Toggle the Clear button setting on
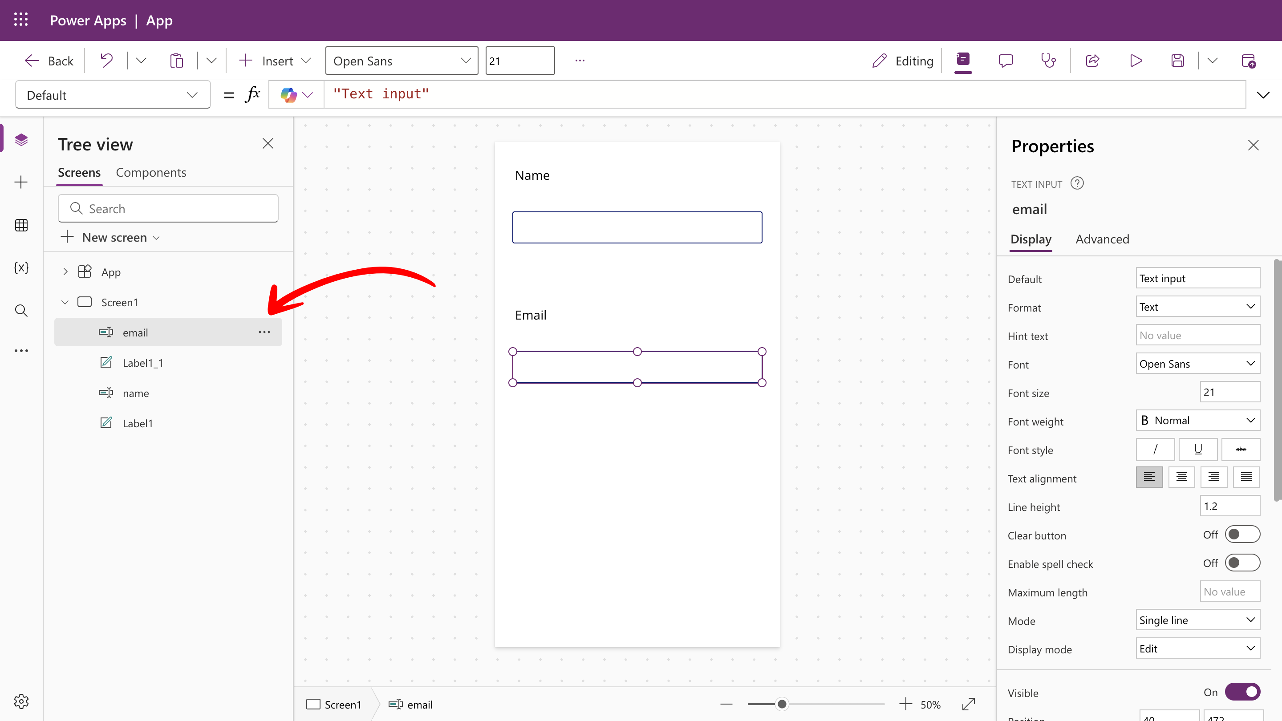This screenshot has width=1282, height=721. pos(1241,534)
